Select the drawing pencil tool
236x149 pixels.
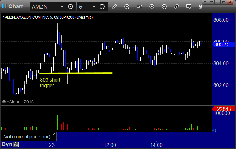click(114, 7)
